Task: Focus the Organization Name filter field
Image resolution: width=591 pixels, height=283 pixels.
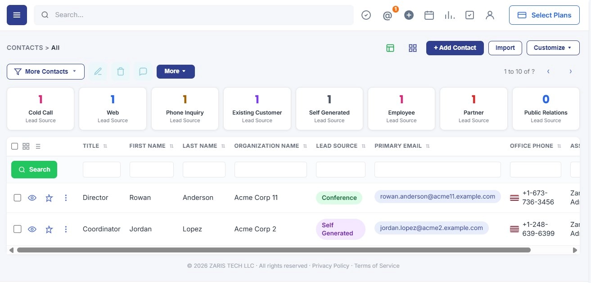Action: (271, 169)
